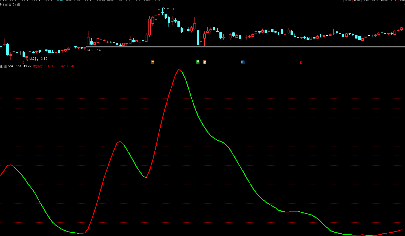Click the 多股 multi-stock button
The image size is (405, 236).
pos(366,1)
